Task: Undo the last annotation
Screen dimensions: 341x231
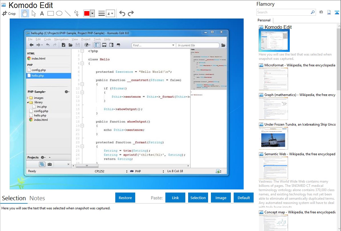Action: click(x=122, y=13)
